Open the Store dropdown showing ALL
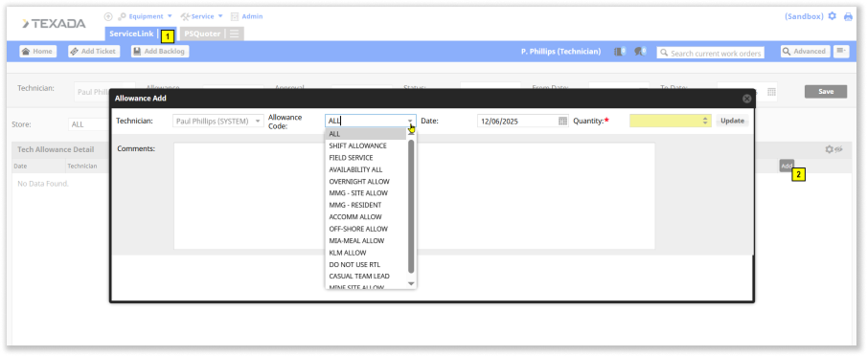This screenshot has width=867, height=356. click(88, 124)
